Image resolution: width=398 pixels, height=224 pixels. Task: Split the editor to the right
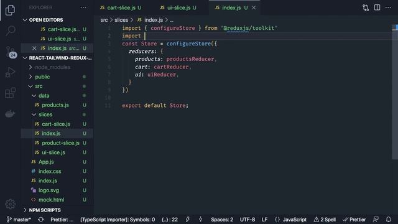click(x=377, y=7)
